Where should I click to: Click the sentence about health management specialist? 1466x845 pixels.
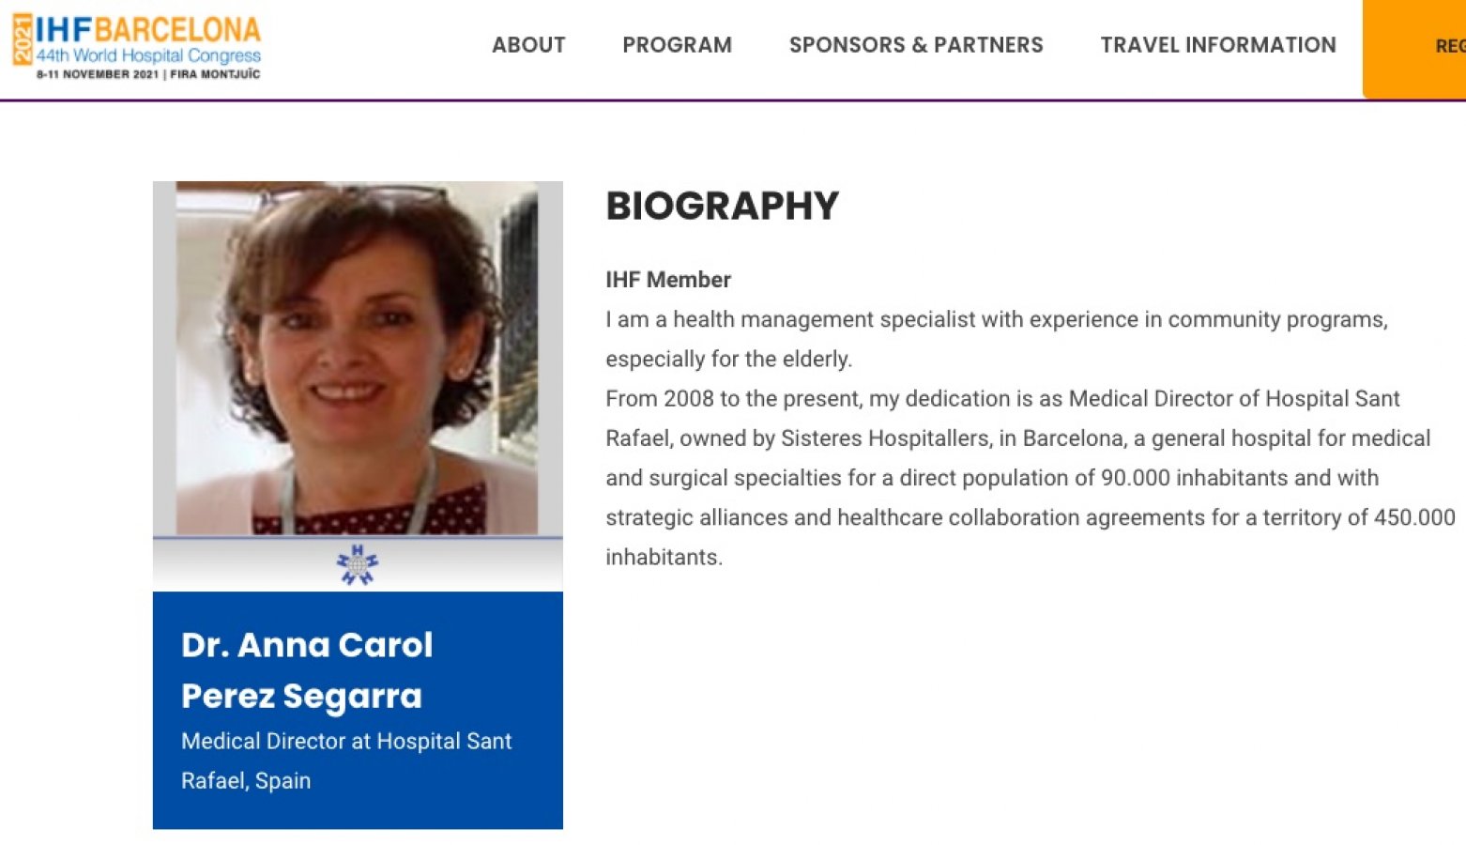[x=996, y=320]
